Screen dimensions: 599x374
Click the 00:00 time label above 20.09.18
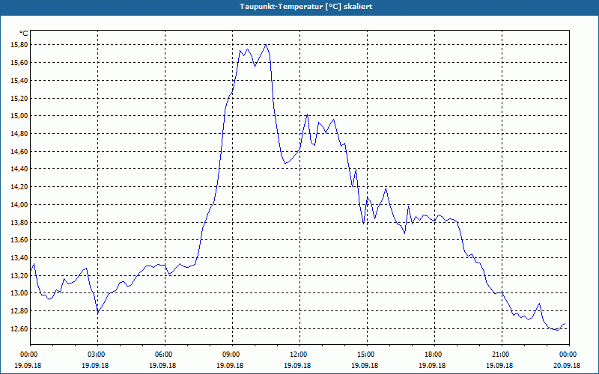[x=569, y=355]
